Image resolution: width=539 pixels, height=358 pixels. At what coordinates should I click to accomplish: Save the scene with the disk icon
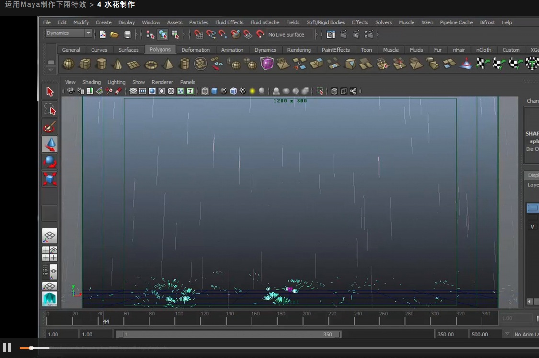pos(127,34)
